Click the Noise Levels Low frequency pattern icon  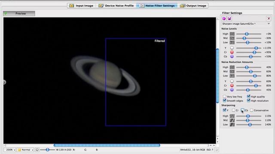[232, 42]
